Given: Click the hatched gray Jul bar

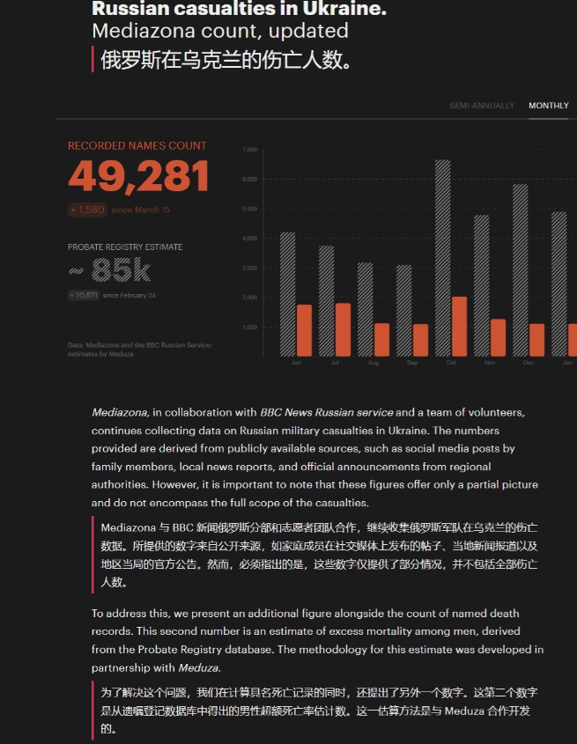Looking at the screenshot, I should [326, 301].
